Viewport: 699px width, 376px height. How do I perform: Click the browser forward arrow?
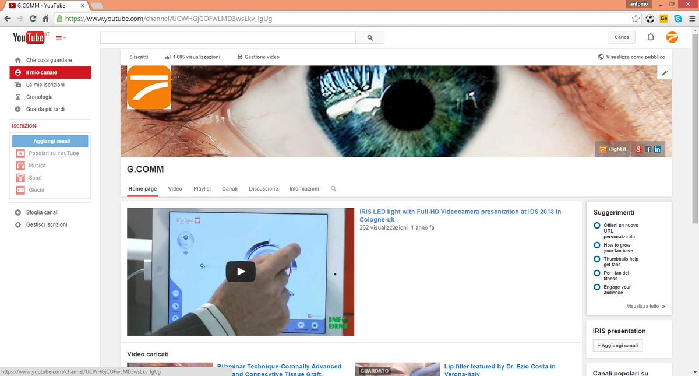pyautogui.click(x=20, y=19)
